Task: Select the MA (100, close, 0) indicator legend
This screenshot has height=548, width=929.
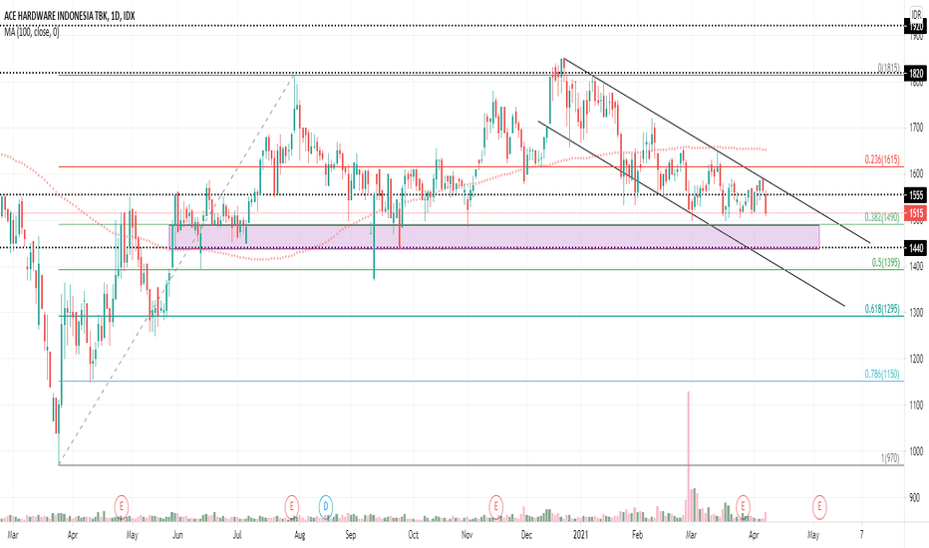Action: click(x=32, y=32)
